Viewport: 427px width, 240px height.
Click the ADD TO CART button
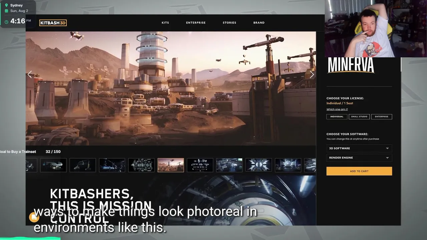[359, 171]
